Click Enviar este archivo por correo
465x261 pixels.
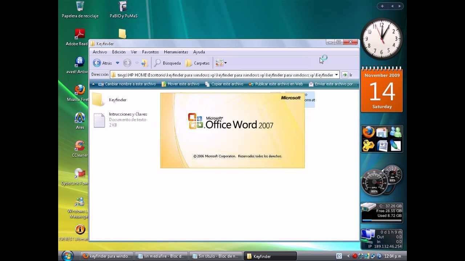point(333,84)
